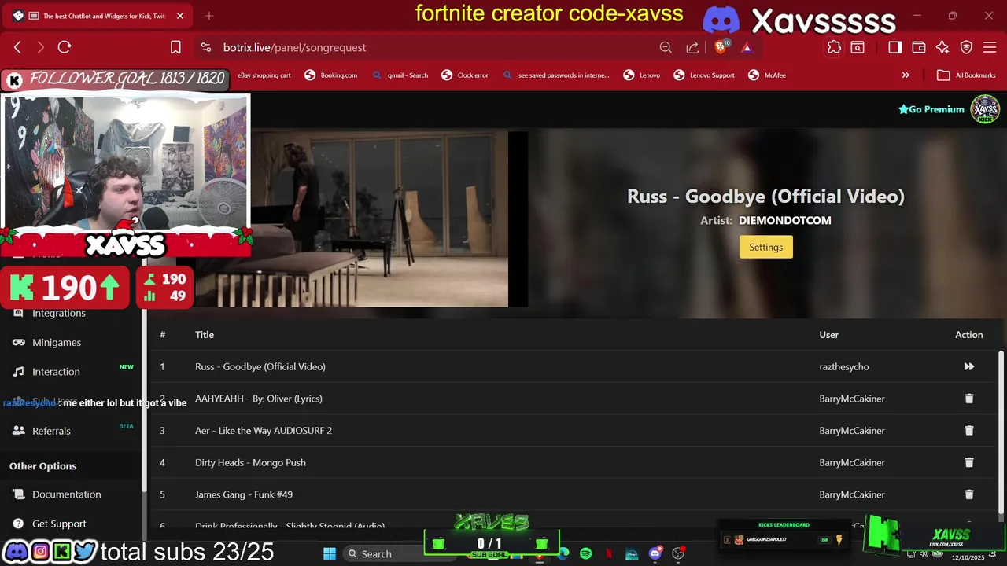Open Documentation page
This screenshot has height=566, width=1007.
67,494
